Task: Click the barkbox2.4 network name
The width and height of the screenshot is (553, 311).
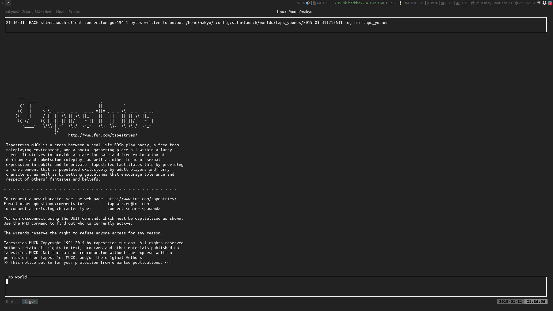Action: [x=358, y=3]
